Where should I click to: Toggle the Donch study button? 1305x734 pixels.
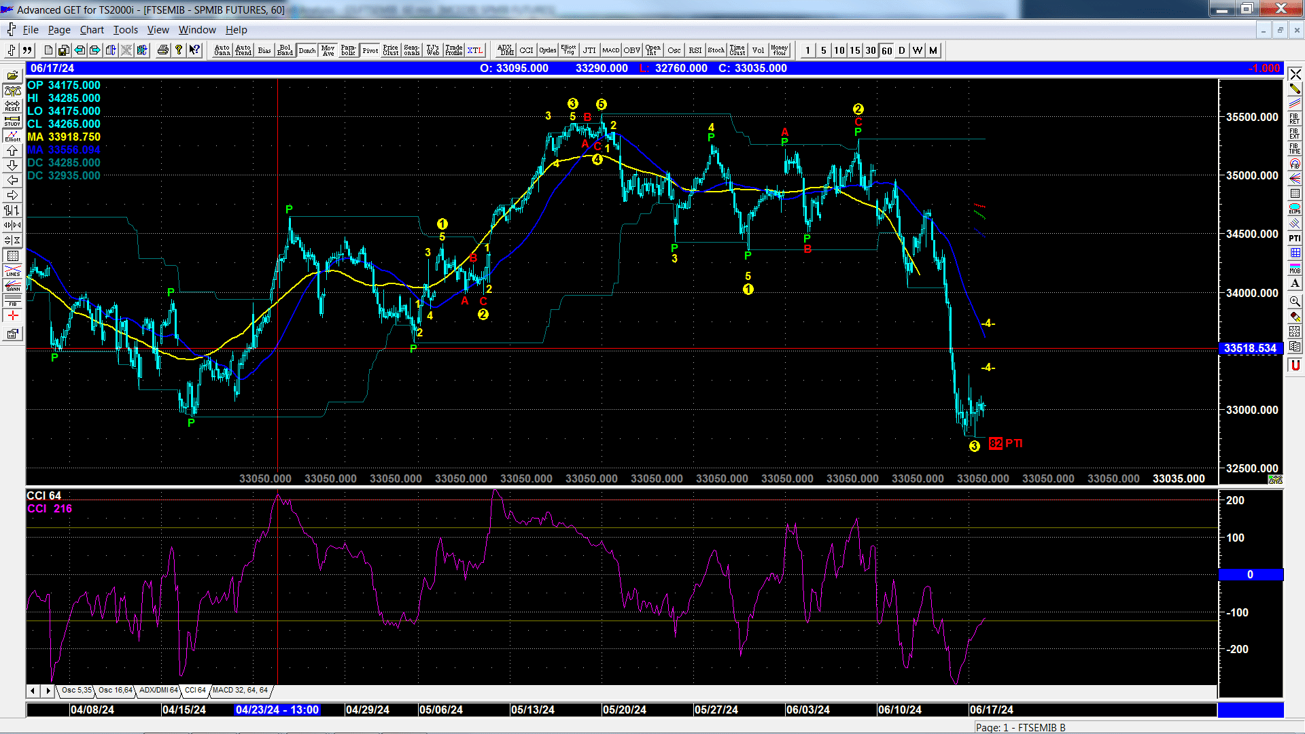tap(307, 50)
